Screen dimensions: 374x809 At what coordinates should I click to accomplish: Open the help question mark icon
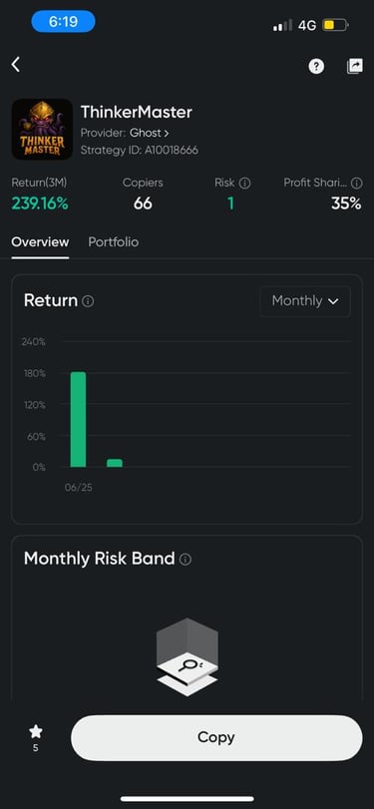pos(316,66)
